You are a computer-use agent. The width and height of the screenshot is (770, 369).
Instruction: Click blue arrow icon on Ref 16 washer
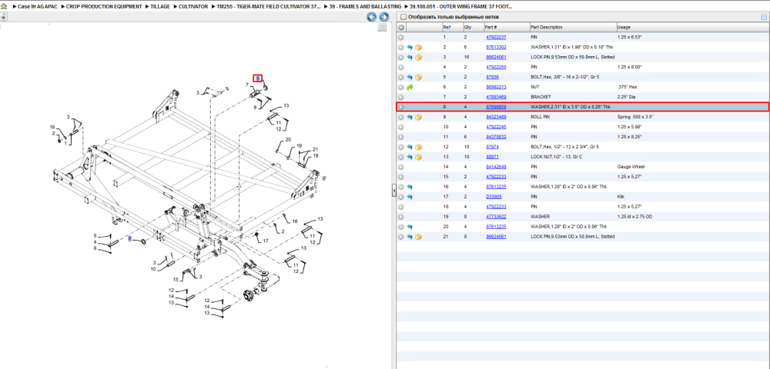coord(410,187)
